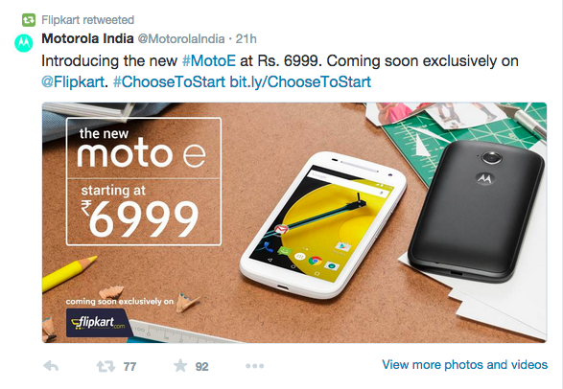Click the green retweeted indicator icon
Viewport: 563px width, 389px height.
29,20
